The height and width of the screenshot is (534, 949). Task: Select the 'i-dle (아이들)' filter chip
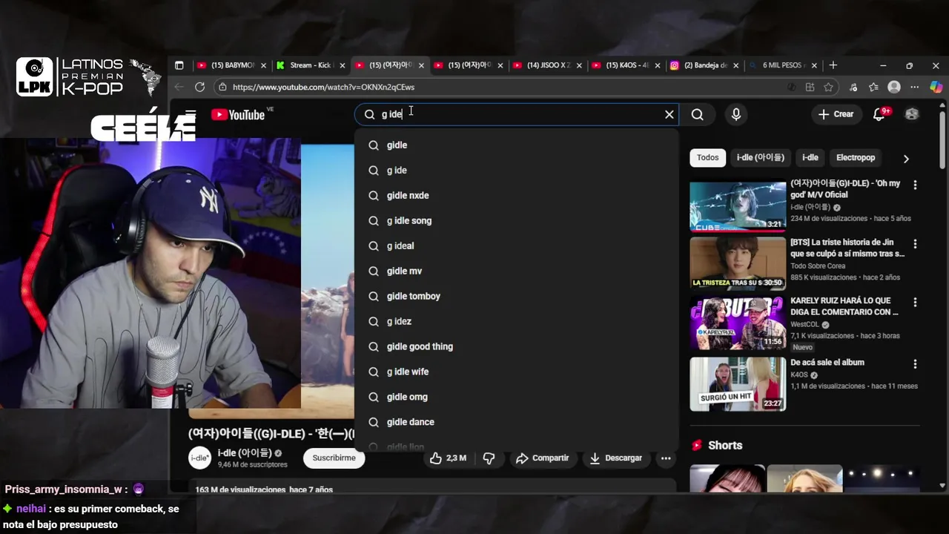pos(761,157)
